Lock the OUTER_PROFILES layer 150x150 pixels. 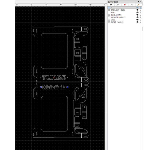140,22
